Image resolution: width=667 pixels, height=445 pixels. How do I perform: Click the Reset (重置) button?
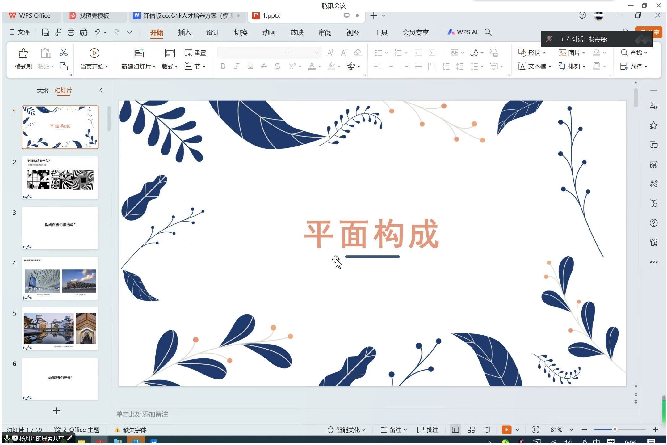[195, 53]
